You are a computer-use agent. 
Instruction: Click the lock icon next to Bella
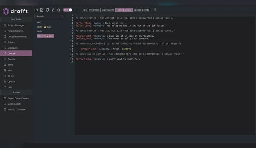(45, 27)
